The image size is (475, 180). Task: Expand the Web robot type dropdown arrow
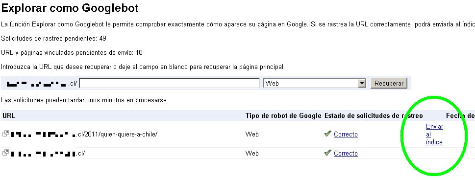tap(362, 83)
